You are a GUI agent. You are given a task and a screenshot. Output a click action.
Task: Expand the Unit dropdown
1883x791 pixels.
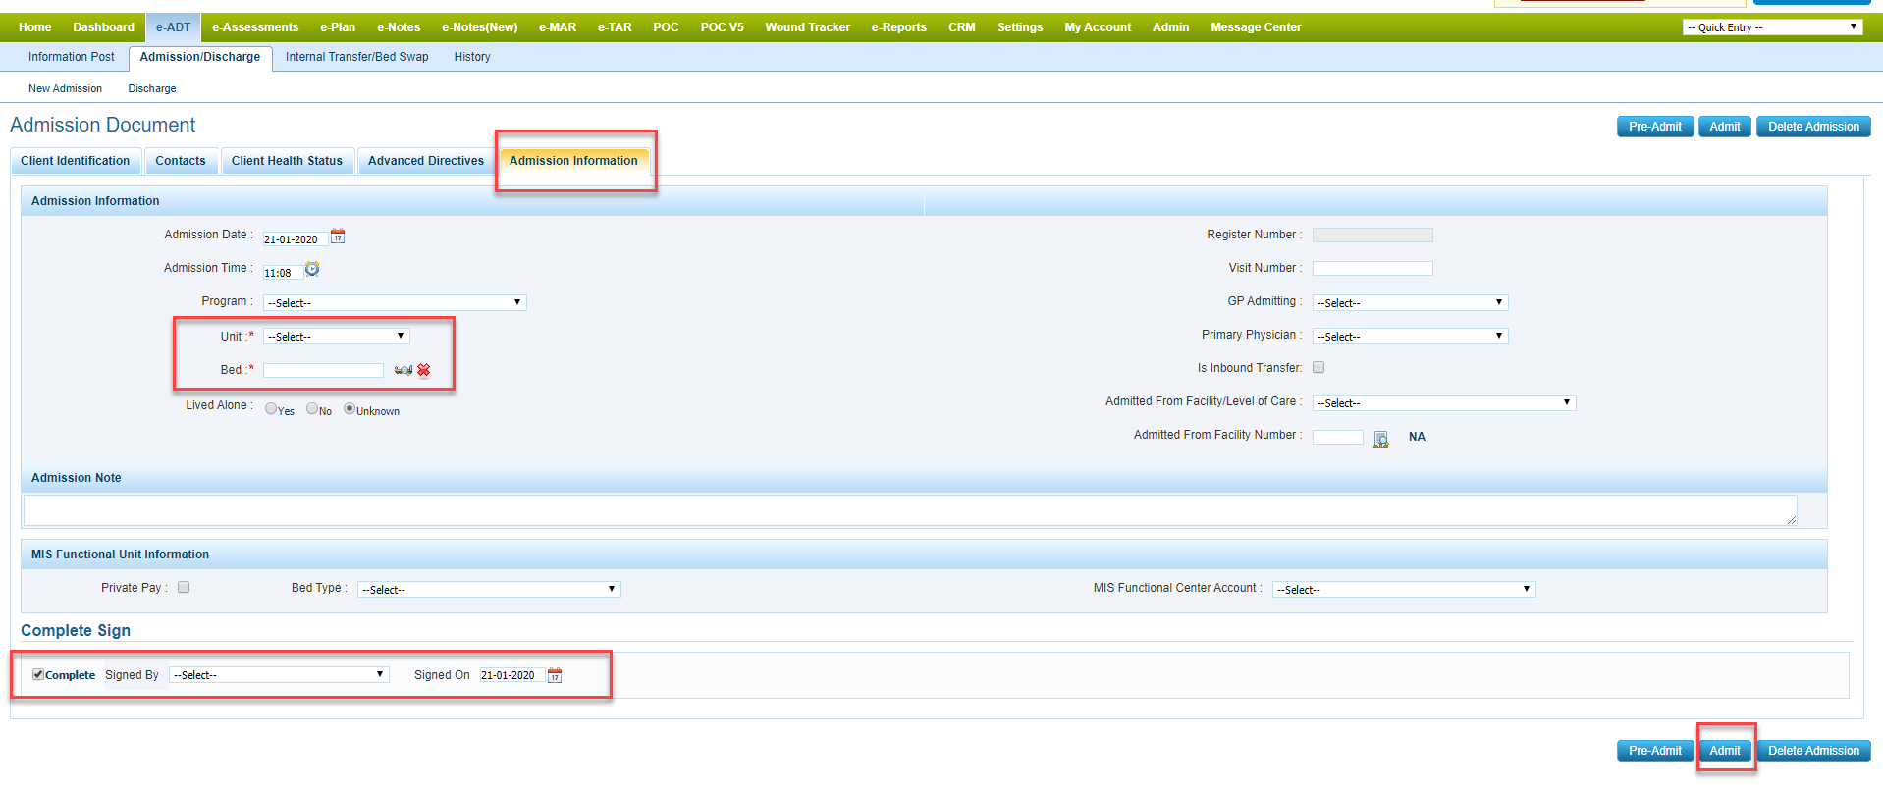(336, 336)
